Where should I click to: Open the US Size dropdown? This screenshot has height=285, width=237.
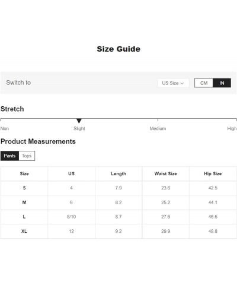coord(173,83)
